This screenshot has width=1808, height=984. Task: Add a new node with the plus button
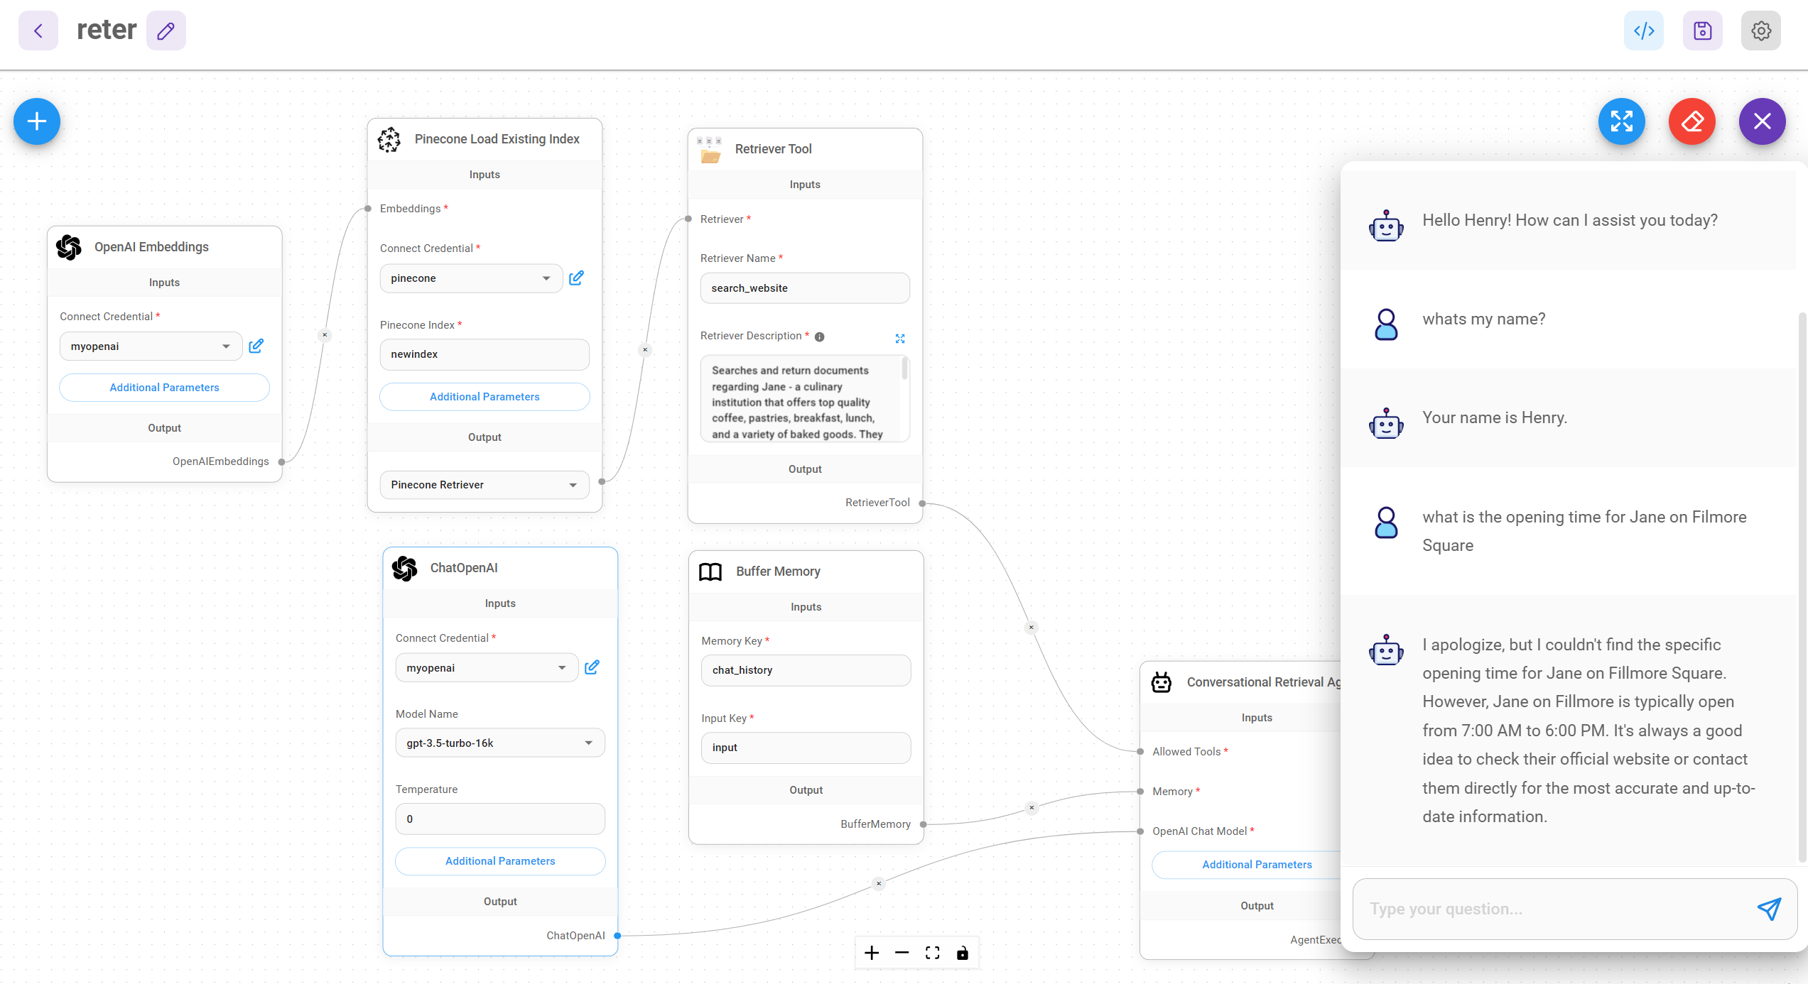36,121
